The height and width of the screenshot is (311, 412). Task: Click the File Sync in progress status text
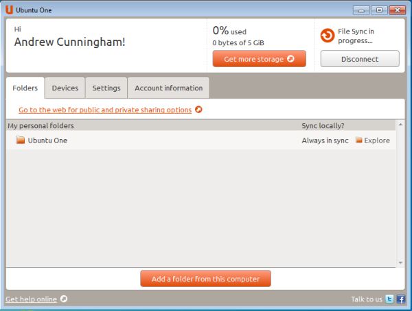click(356, 36)
